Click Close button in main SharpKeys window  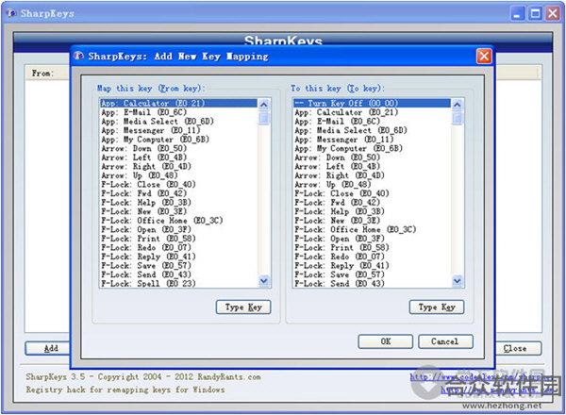click(518, 348)
